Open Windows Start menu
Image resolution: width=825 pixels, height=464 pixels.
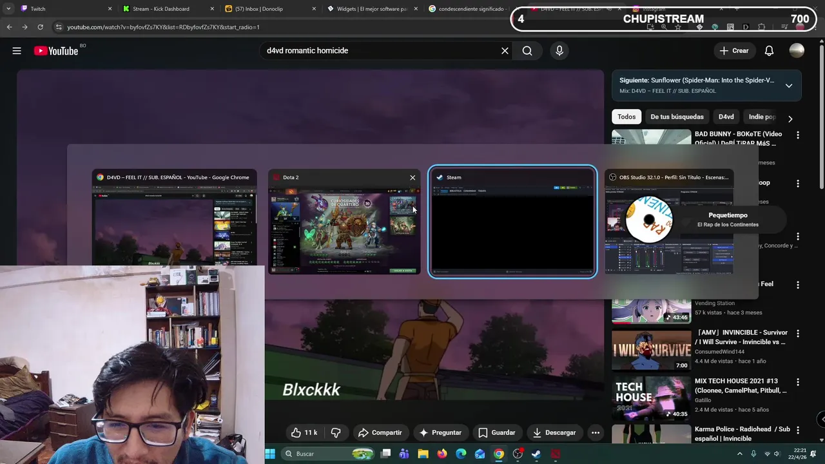click(270, 454)
